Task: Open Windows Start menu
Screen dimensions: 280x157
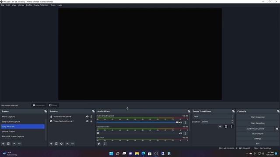Action: click(x=111, y=154)
